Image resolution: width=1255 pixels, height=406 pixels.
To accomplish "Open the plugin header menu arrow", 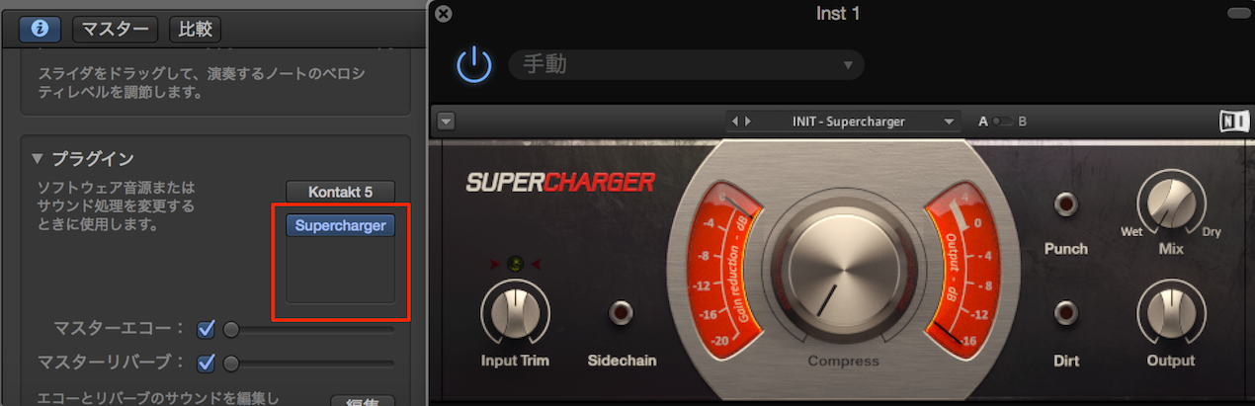I will click(x=446, y=122).
